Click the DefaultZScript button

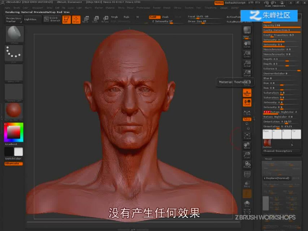pos(235,3)
